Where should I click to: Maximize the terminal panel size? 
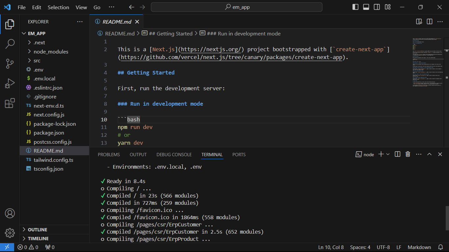[429, 154]
